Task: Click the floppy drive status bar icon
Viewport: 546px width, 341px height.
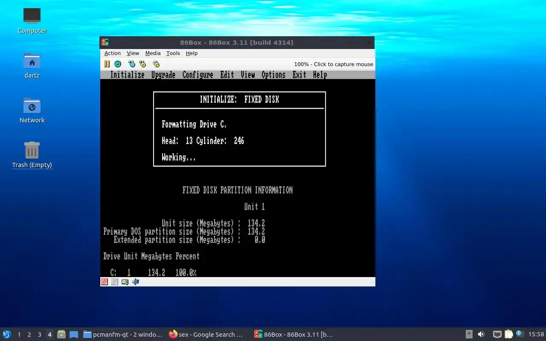Action: [105, 282]
